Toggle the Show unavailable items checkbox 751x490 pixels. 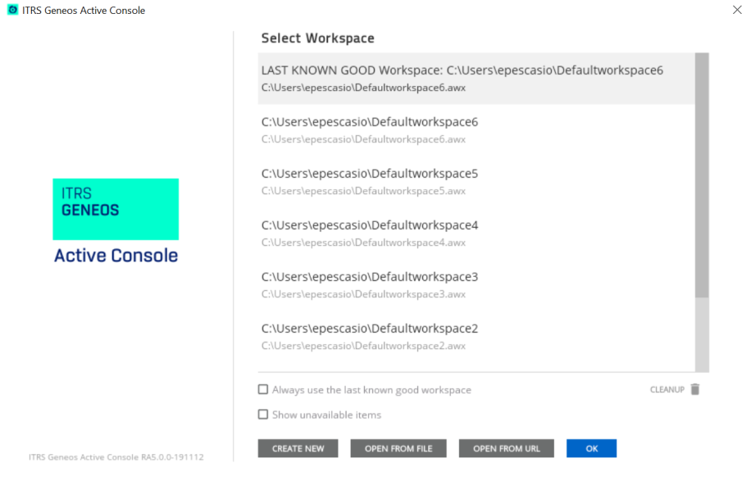[263, 415]
